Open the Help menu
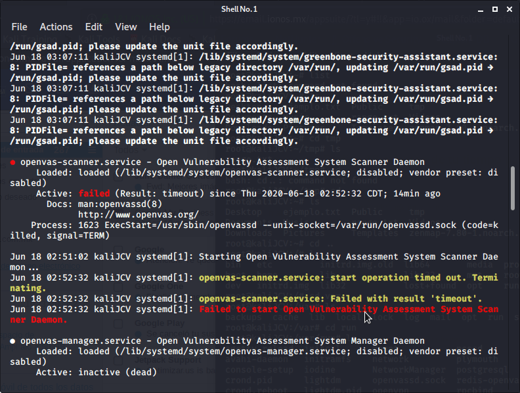Viewport: 520px width, 393px height. [160, 27]
